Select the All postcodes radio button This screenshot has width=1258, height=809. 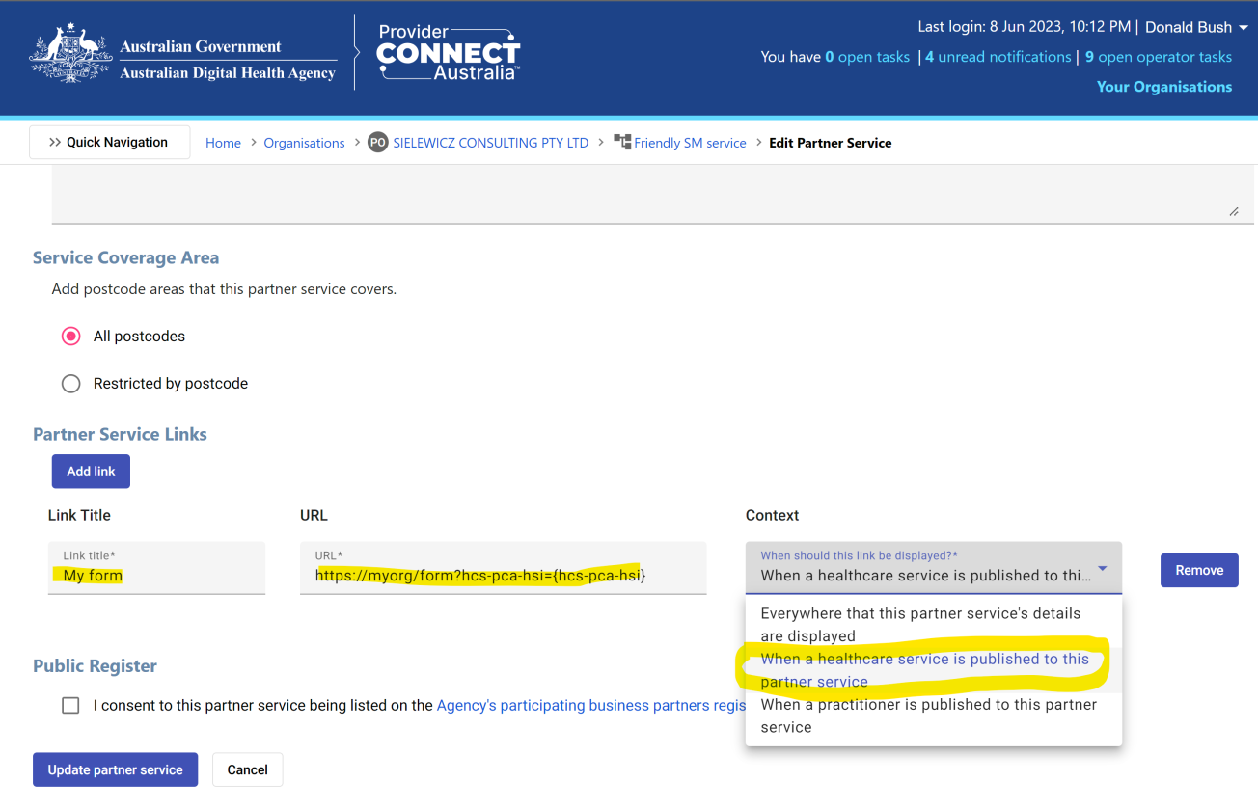(x=70, y=336)
